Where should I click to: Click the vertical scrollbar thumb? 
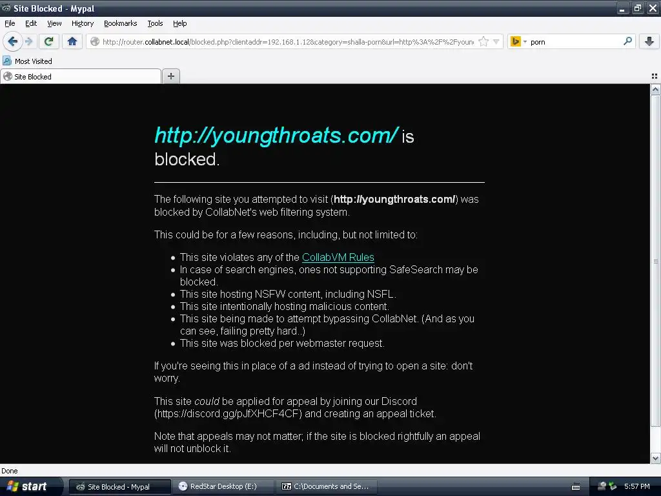(655, 261)
